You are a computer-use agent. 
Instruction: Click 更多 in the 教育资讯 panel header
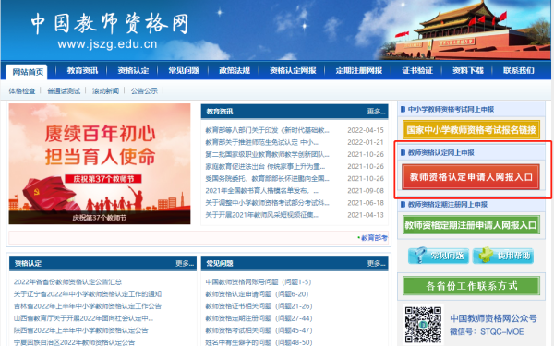[x=376, y=112]
